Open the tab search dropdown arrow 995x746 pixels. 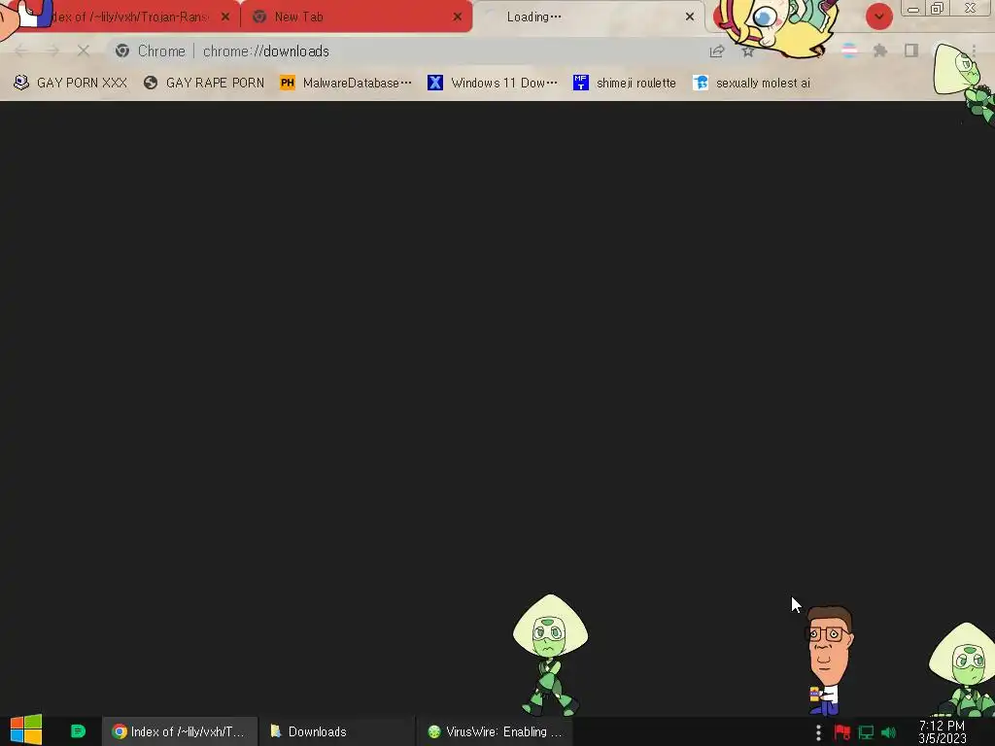coord(878,17)
